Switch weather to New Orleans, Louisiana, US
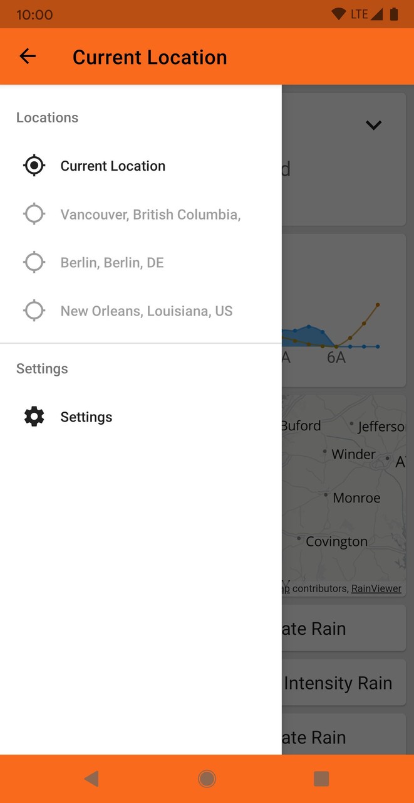The image size is (414, 803). 146,310
